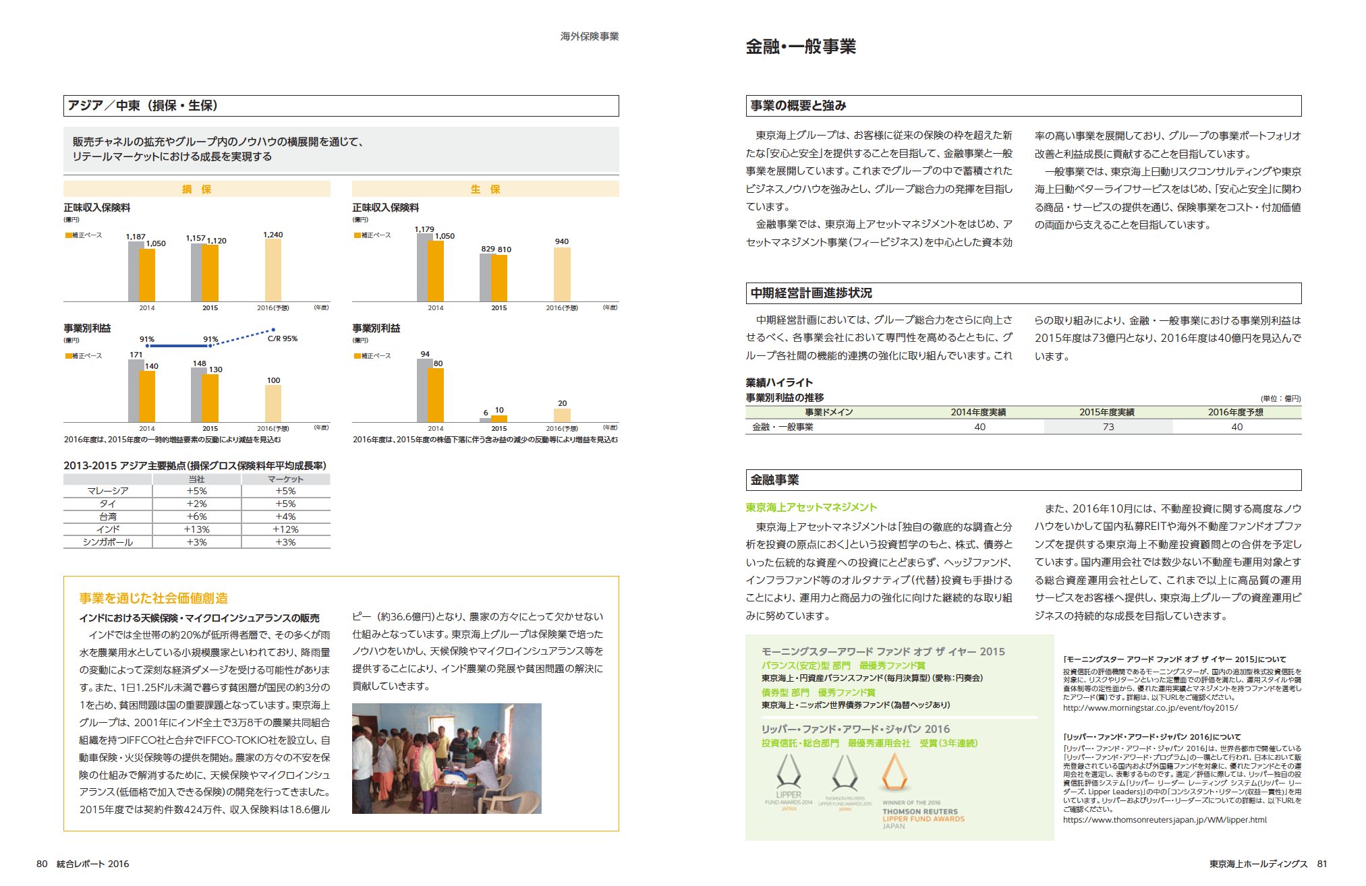Click the gray Lipper Fund Awards 2015 trophy logo
The height and width of the screenshot is (886, 1366).
point(845,782)
